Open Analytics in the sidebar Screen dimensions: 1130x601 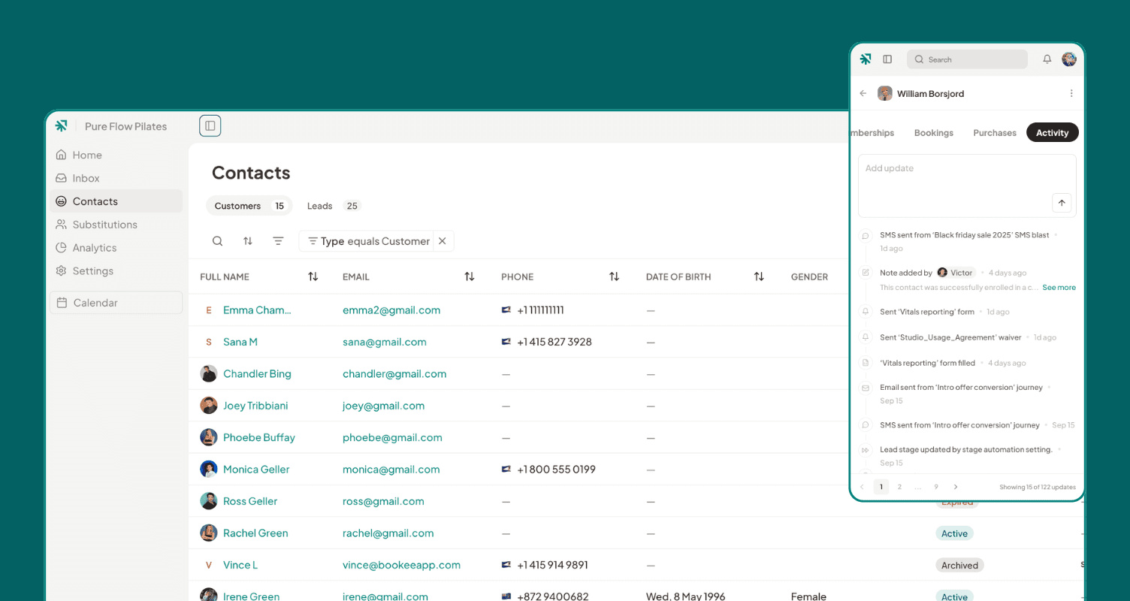[x=116, y=248]
